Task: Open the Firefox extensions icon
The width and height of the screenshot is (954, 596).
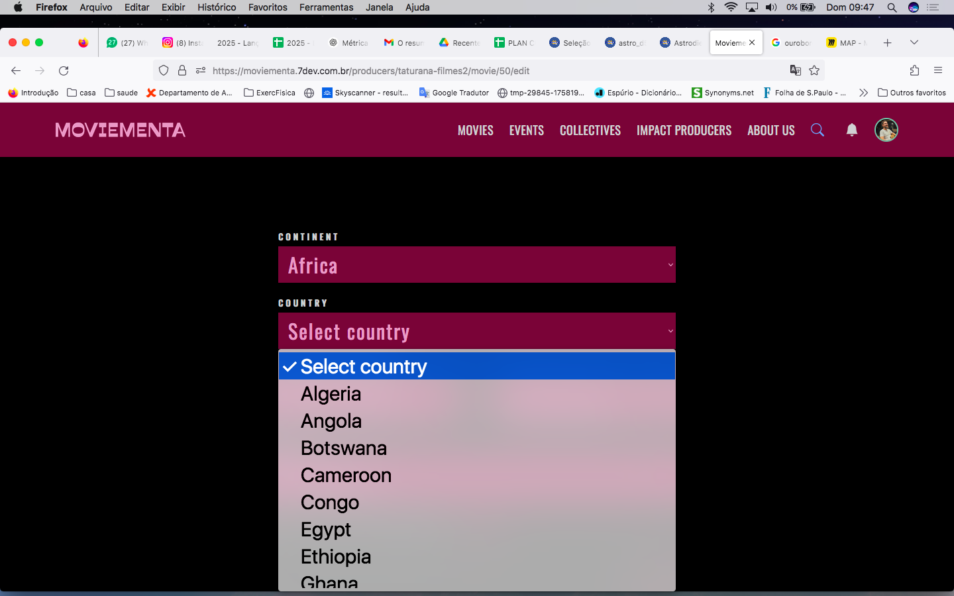Action: pos(914,71)
